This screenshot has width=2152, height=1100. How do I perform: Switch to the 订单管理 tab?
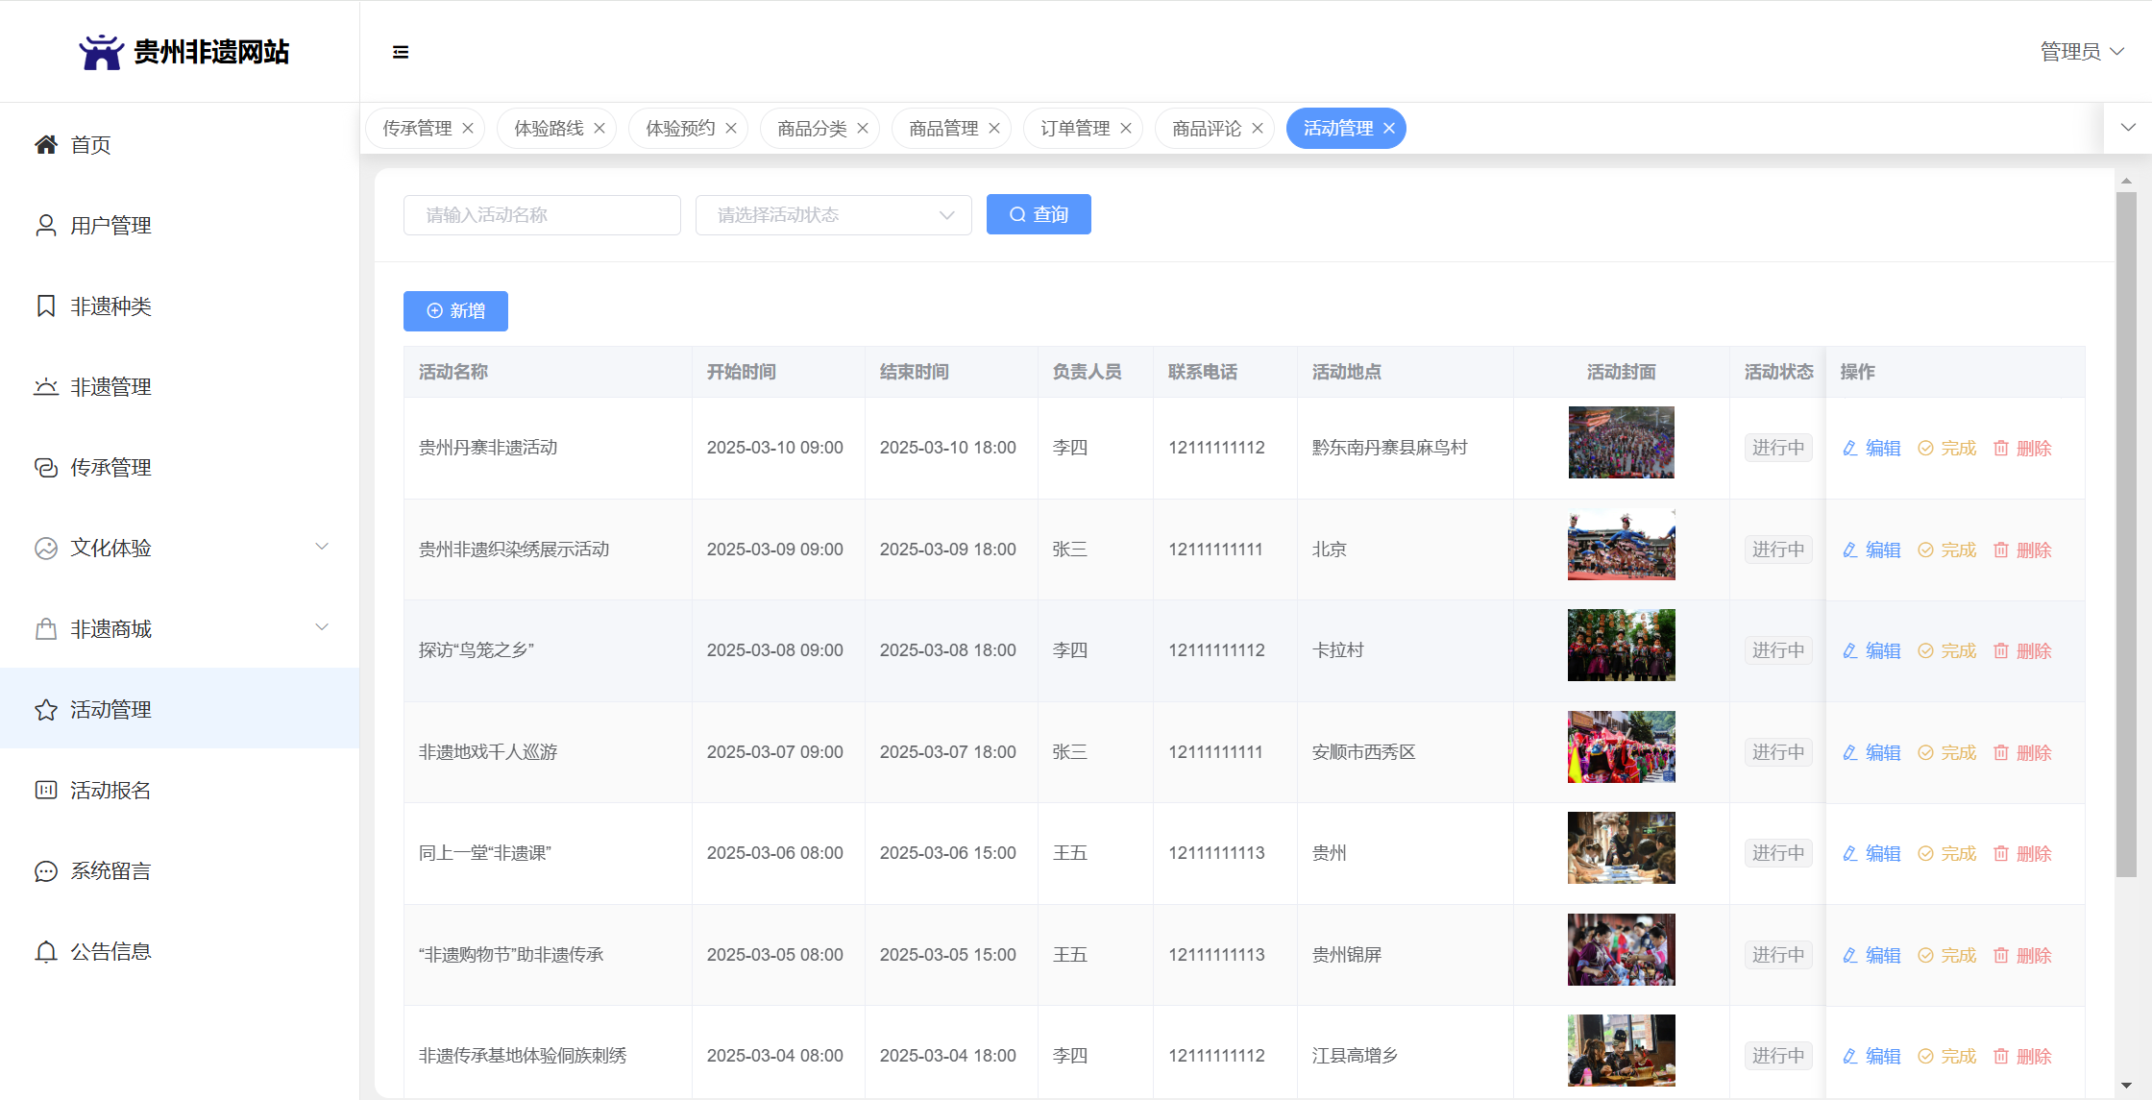(1075, 129)
